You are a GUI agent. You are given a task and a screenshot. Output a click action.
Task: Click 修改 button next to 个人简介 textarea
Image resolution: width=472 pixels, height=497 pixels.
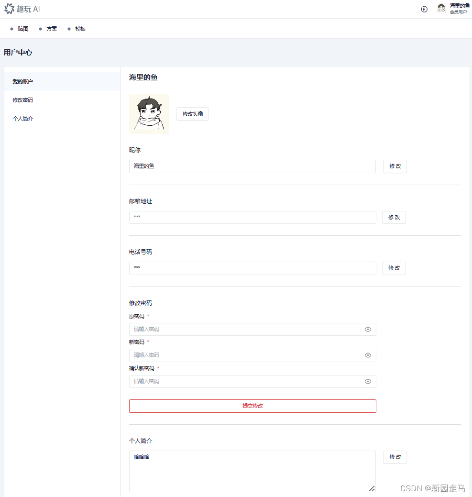pos(395,457)
